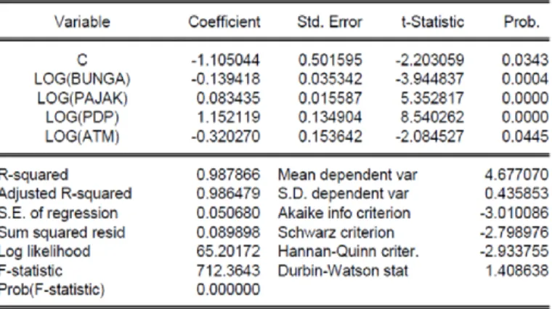Viewport: 552px width, 309px height.
Task: Click the Durbin-Watson stat value 1.408638
Action: (x=517, y=270)
